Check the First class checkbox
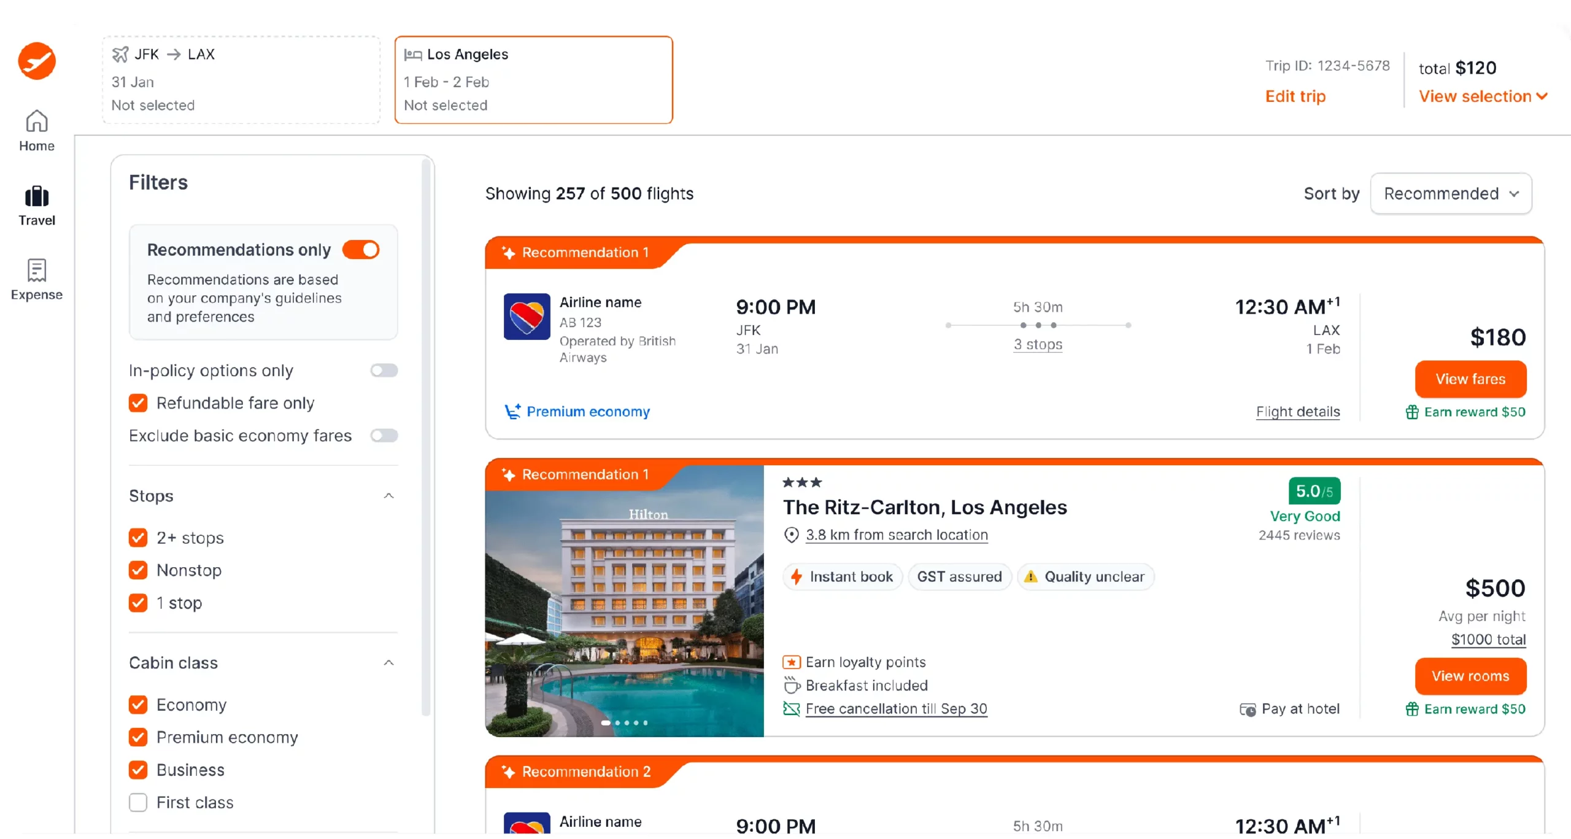 click(x=138, y=802)
